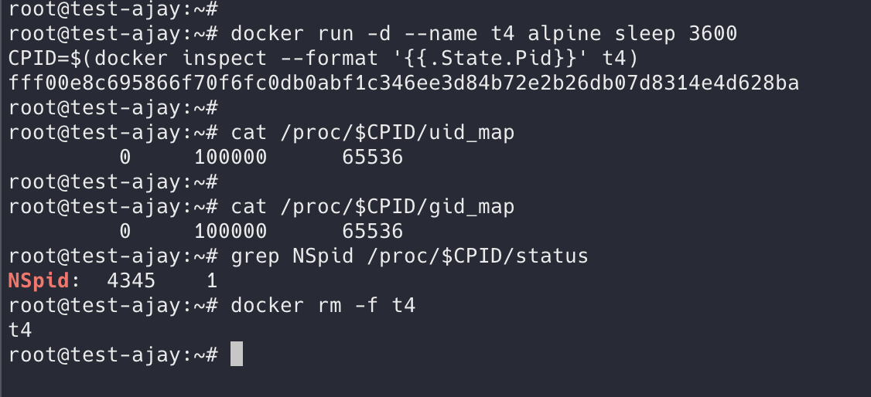This screenshot has height=397, width=871.
Task: Click the cat gid_map command
Action: point(372,206)
